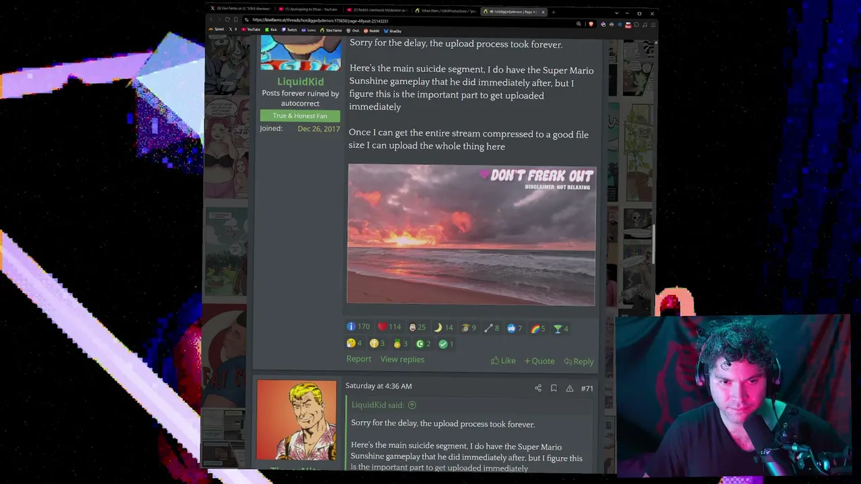Open the sunset beach video thumbnail
Image resolution: width=861 pixels, height=484 pixels.
pos(471,235)
